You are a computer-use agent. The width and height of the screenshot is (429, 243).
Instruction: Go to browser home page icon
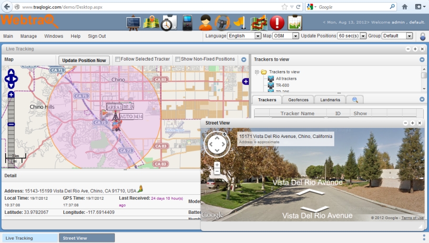click(405, 7)
